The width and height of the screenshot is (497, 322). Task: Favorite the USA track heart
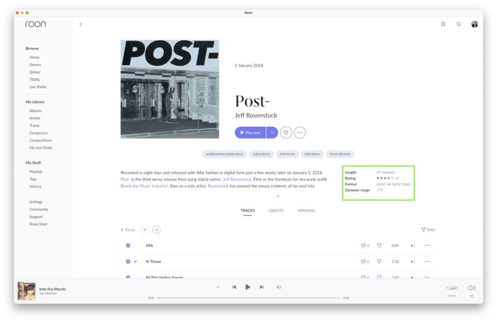pos(379,246)
